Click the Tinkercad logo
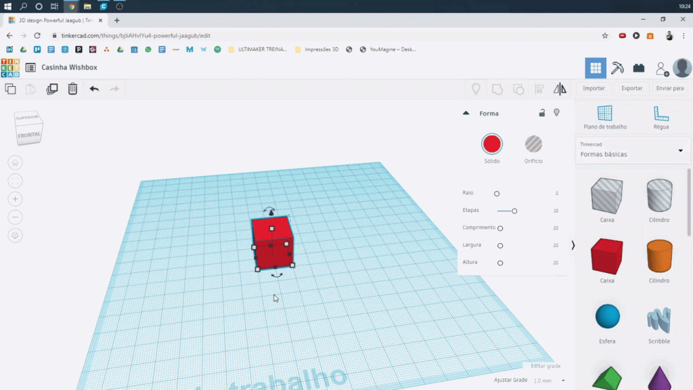Viewport: 693px width, 390px height. [x=10, y=68]
